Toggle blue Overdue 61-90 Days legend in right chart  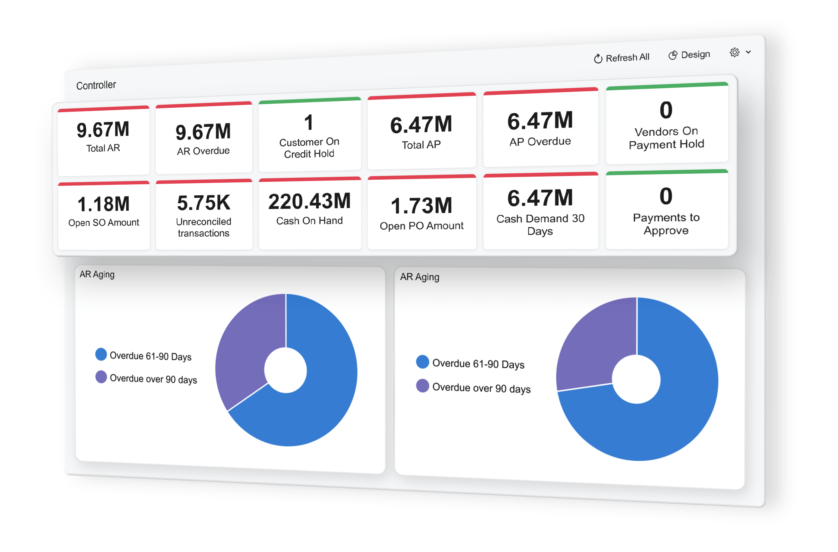coord(422,361)
